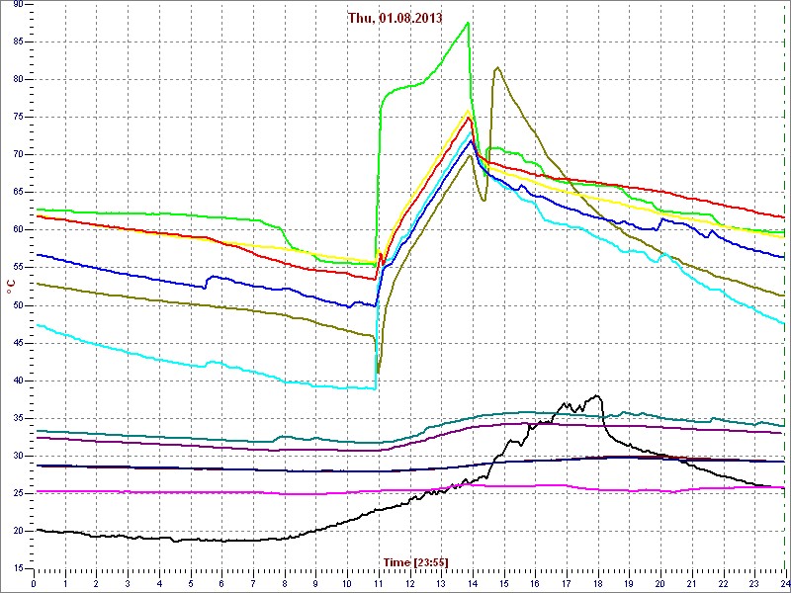Click hour '11' on the time axis
This screenshot has height=593, width=791.
[x=379, y=583]
